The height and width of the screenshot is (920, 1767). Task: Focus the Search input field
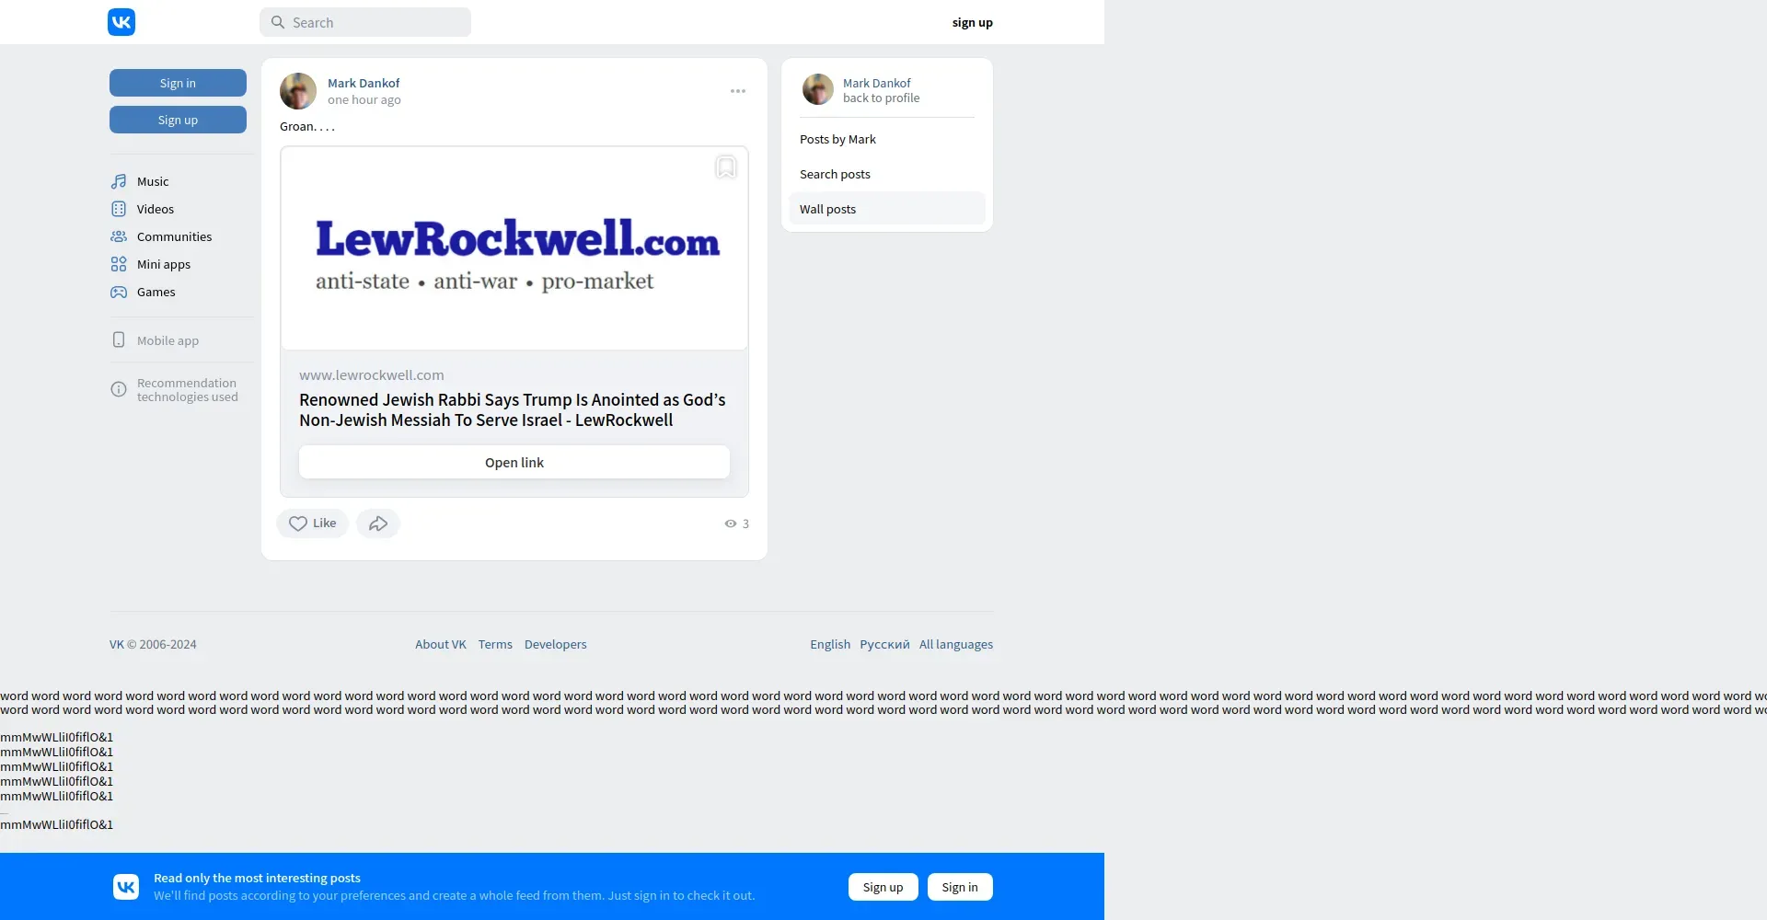(x=365, y=22)
